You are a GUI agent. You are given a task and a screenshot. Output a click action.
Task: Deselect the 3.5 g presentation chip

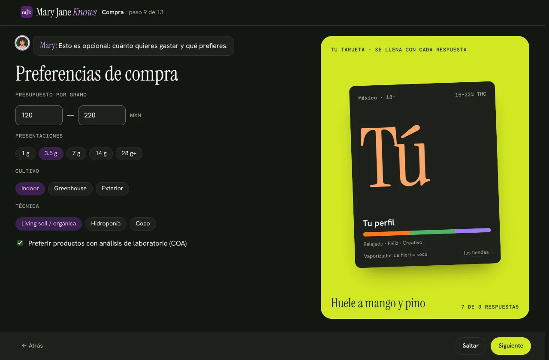click(x=51, y=153)
